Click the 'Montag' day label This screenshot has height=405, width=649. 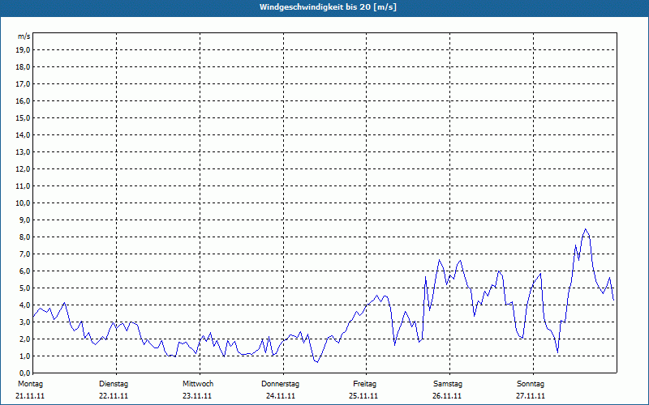point(30,384)
